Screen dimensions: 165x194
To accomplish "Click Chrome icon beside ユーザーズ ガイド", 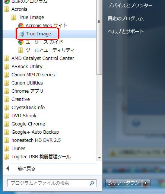I will coord(21,42).
